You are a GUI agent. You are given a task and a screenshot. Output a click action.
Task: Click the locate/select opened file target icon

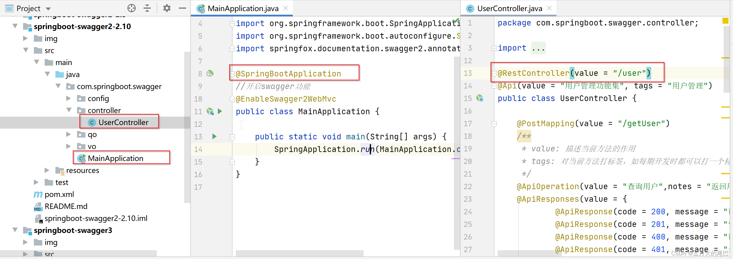132,8
